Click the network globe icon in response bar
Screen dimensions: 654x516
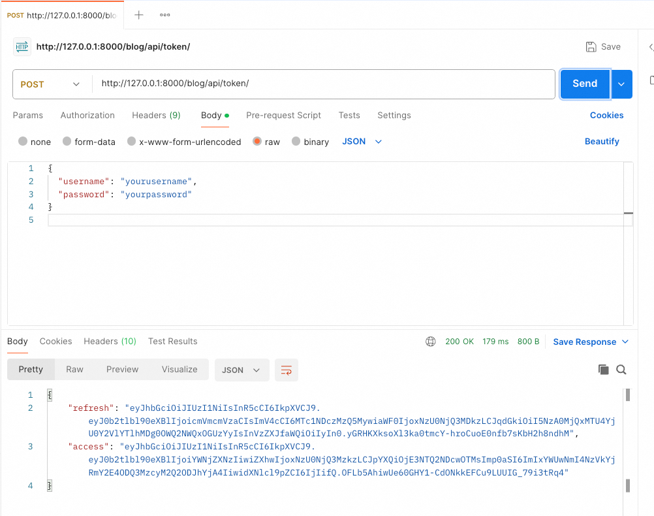[x=430, y=342]
